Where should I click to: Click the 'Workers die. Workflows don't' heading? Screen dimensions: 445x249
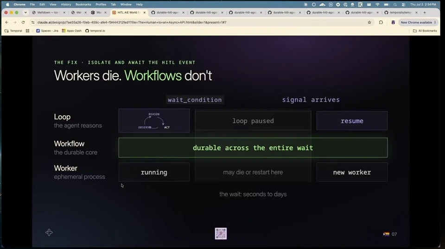tap(133, 75)
